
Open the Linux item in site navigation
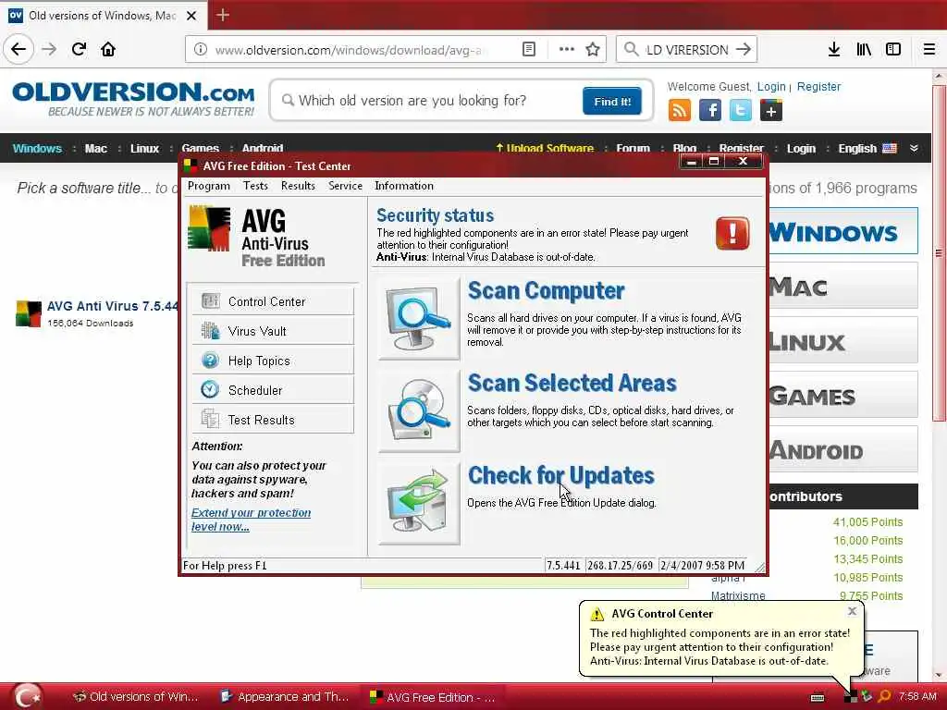click(144, 149)
